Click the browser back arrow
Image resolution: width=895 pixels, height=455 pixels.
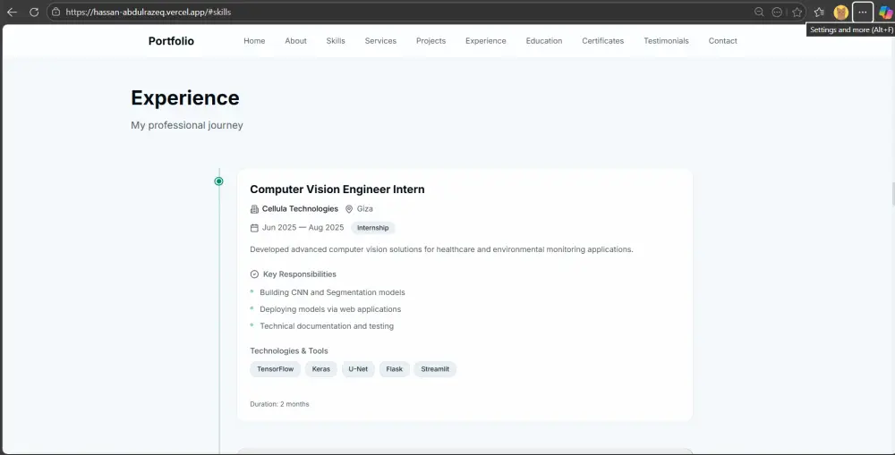(12, 13)
